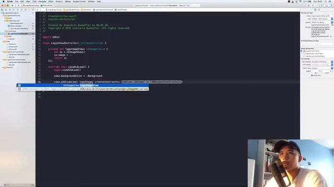Open the Location dropdown in inspector

click(x=322, y=22)
